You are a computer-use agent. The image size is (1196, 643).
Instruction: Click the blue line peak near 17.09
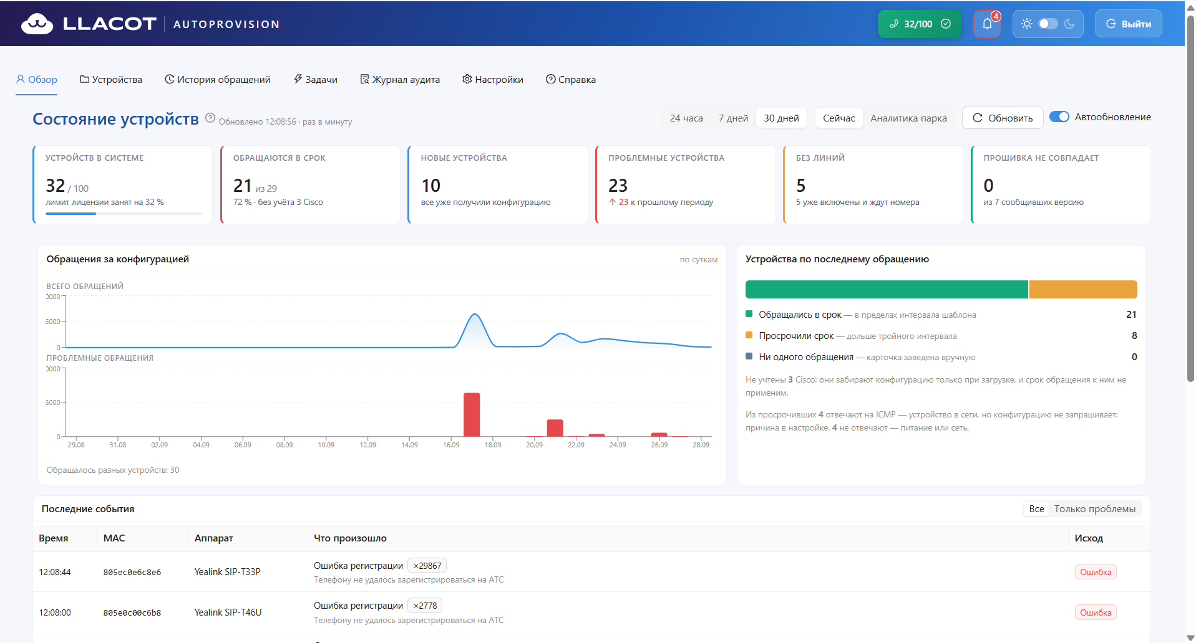click(475, 315)
